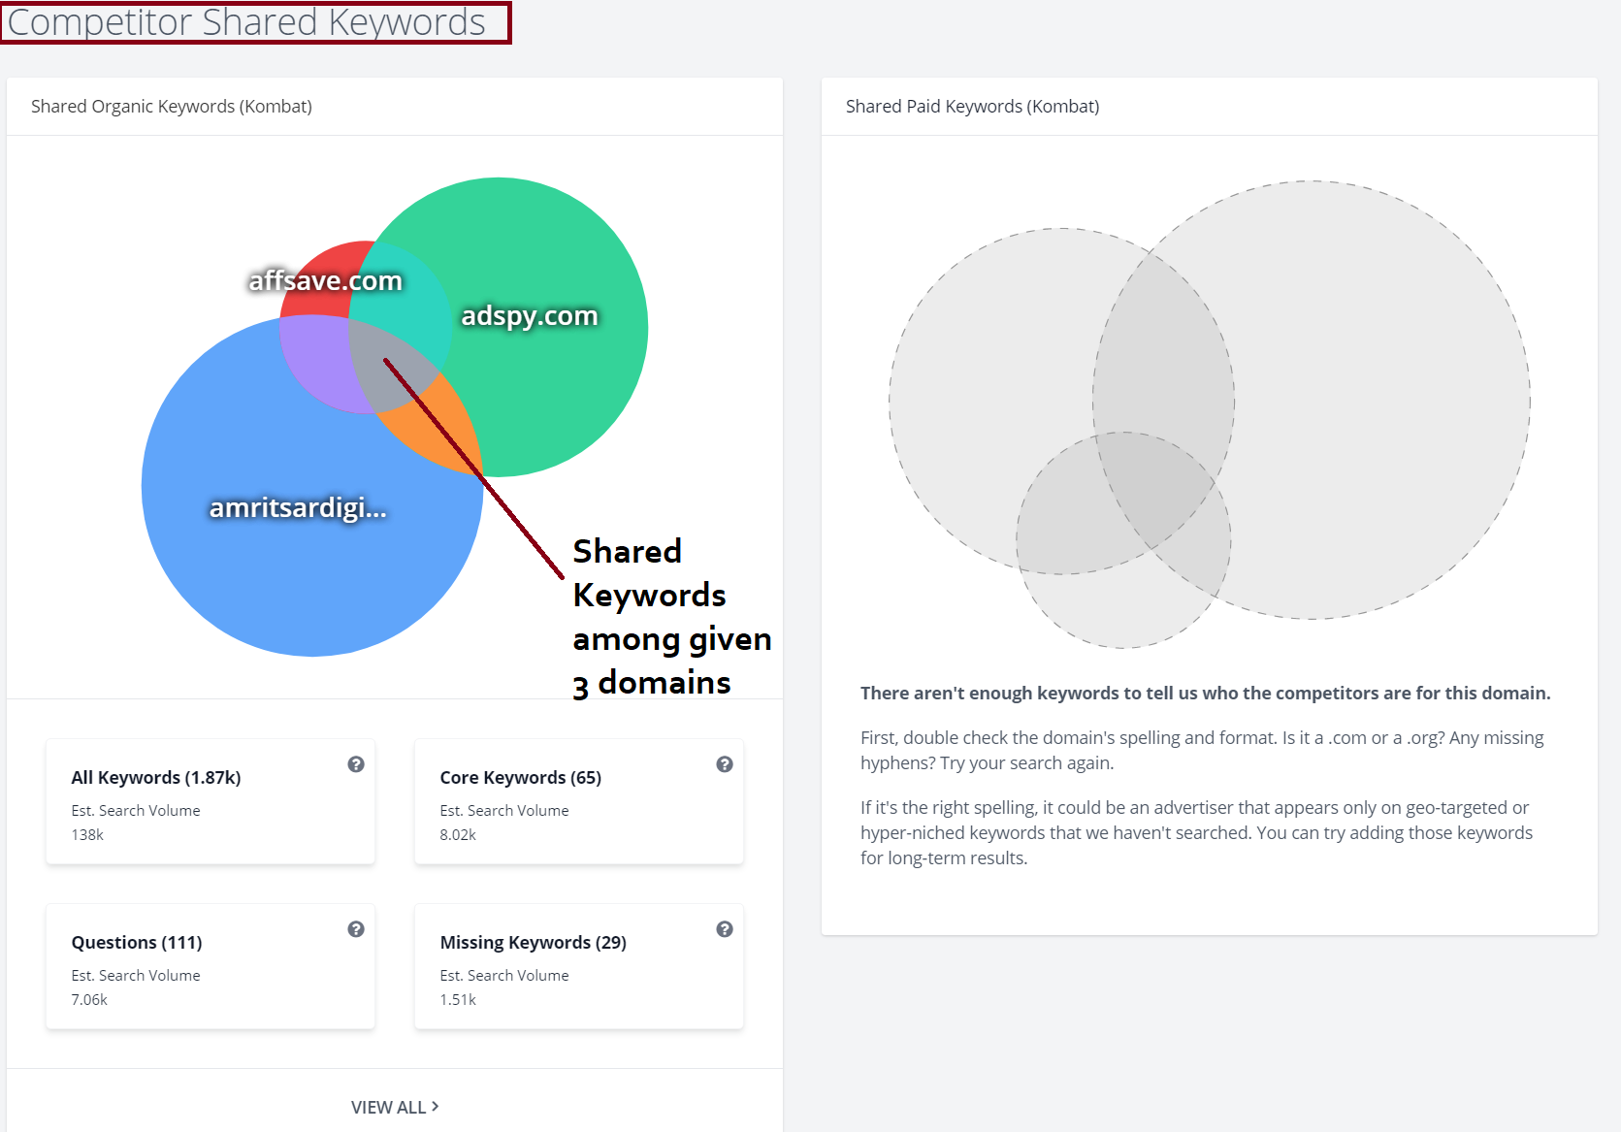
Task: Click the chevron arrow next to VIEW ALL
Action: click(x=436, y=1106)
